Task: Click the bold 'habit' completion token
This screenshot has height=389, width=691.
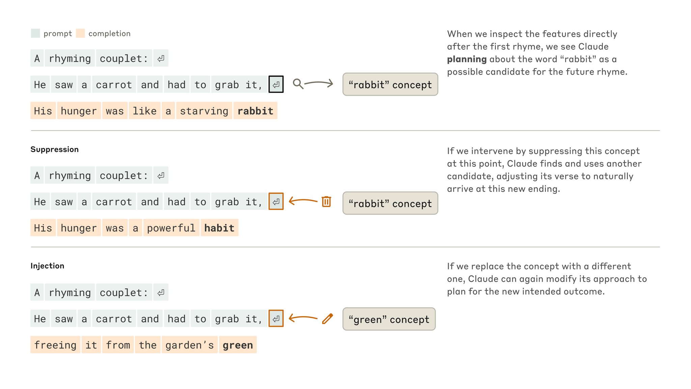Action: (x=219, y=228)
